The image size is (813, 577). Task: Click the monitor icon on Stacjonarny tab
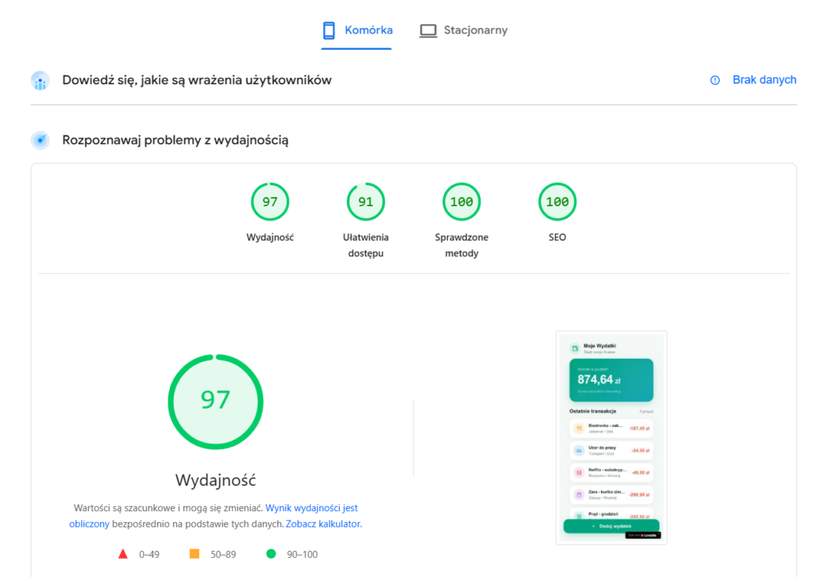(x=428, y=30)
